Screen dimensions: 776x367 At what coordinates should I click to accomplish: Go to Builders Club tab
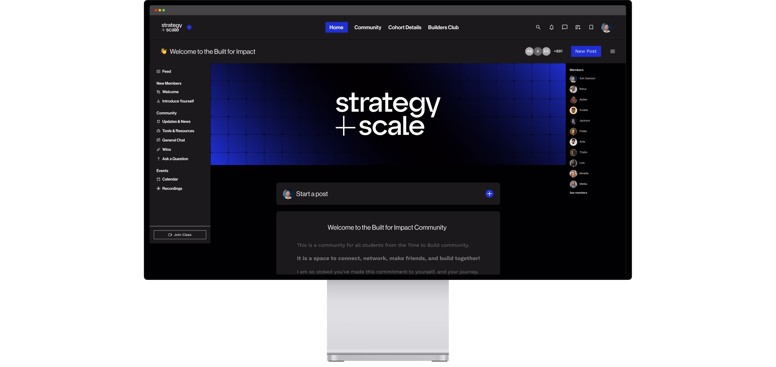point(443,27)
